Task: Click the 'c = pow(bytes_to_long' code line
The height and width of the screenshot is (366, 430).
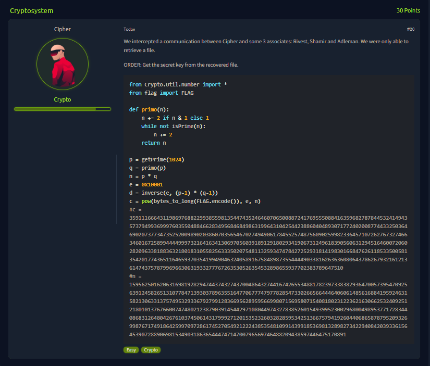Action: coord(194,201)
